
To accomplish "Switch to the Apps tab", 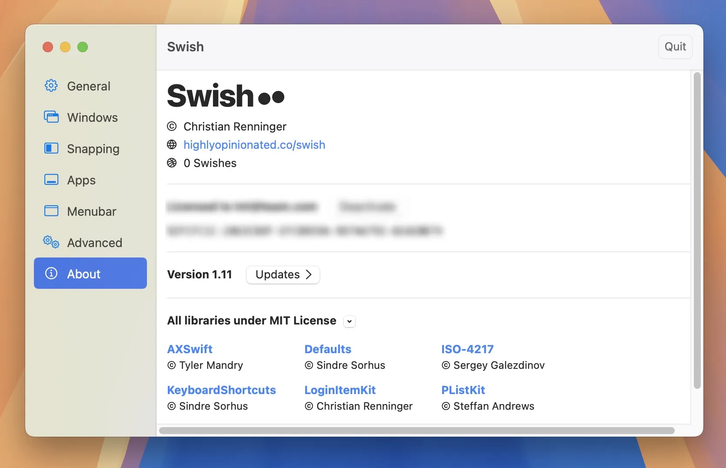I will pos(90,180).
